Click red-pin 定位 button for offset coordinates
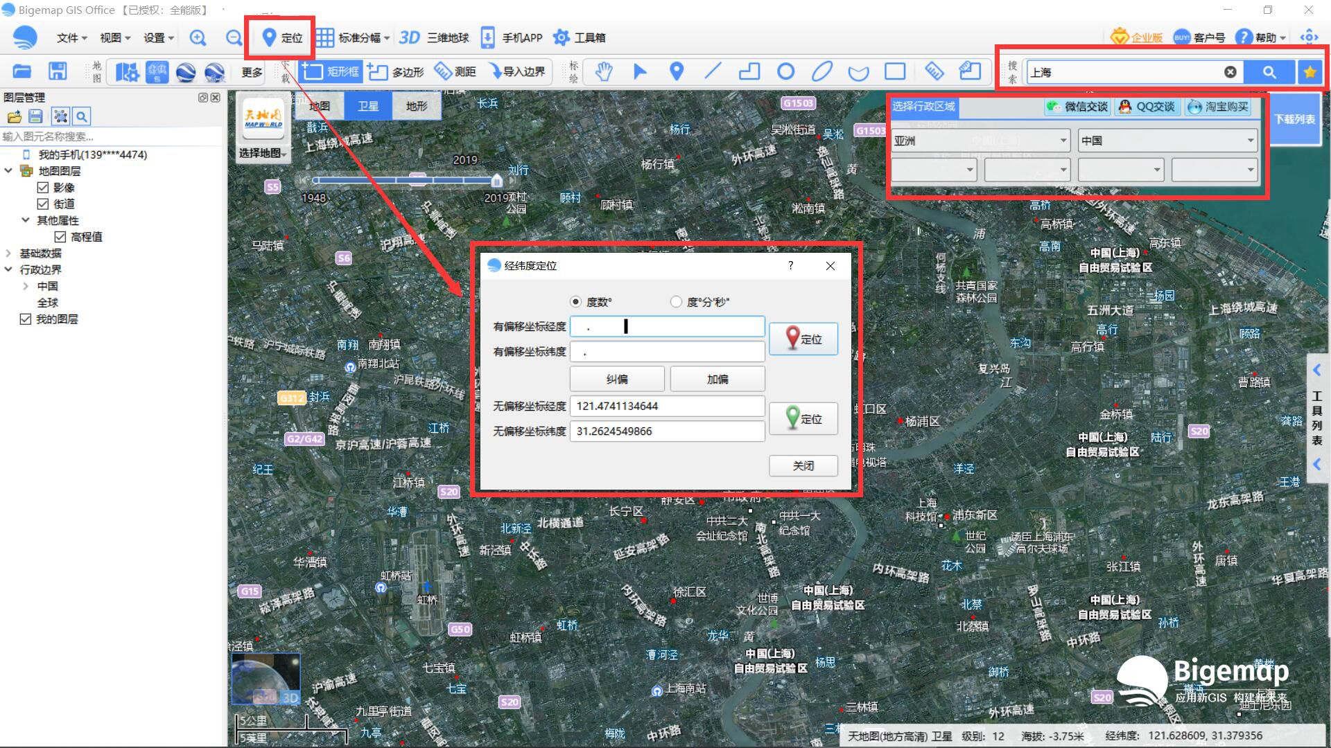The width and height of the screenshot is (1331, 748). click(x=803, y=339)
